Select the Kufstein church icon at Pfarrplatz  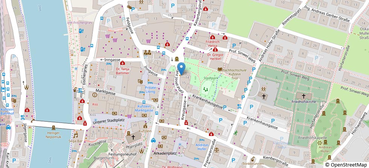133,138
